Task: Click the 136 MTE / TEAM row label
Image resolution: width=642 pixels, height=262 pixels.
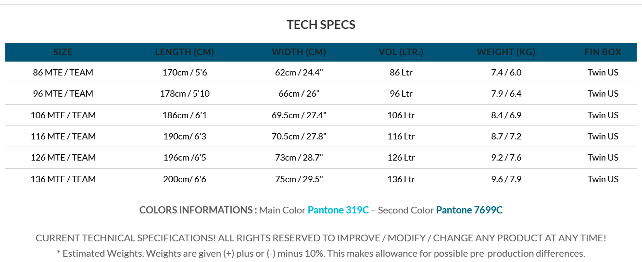Action: pos(63,179)
